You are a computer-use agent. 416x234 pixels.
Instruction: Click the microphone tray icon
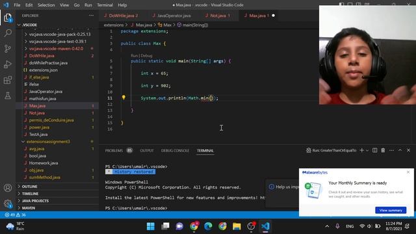(x=337, y=226)
